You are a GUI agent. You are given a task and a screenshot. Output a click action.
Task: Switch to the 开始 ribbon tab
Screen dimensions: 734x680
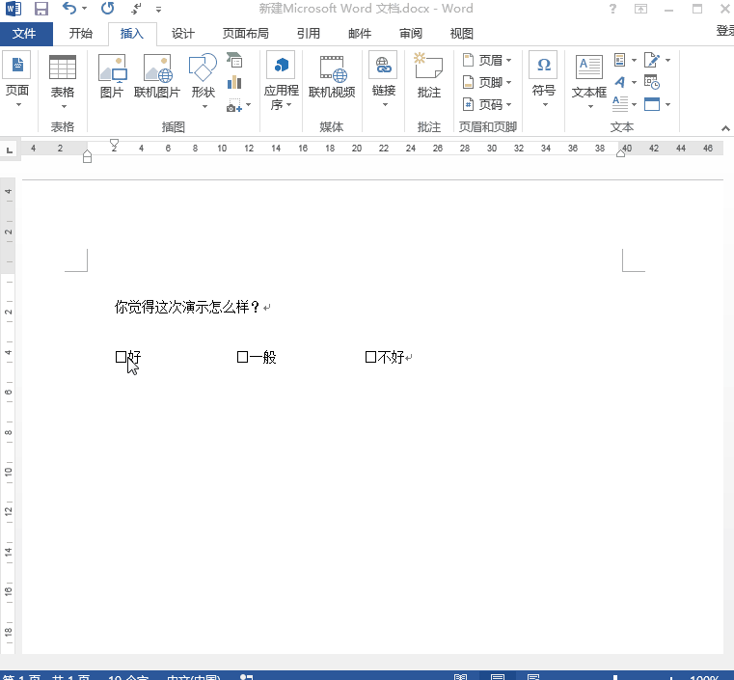81,33
